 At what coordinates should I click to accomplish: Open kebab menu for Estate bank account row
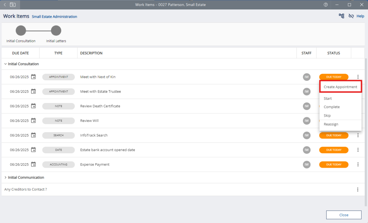point(358,150)
